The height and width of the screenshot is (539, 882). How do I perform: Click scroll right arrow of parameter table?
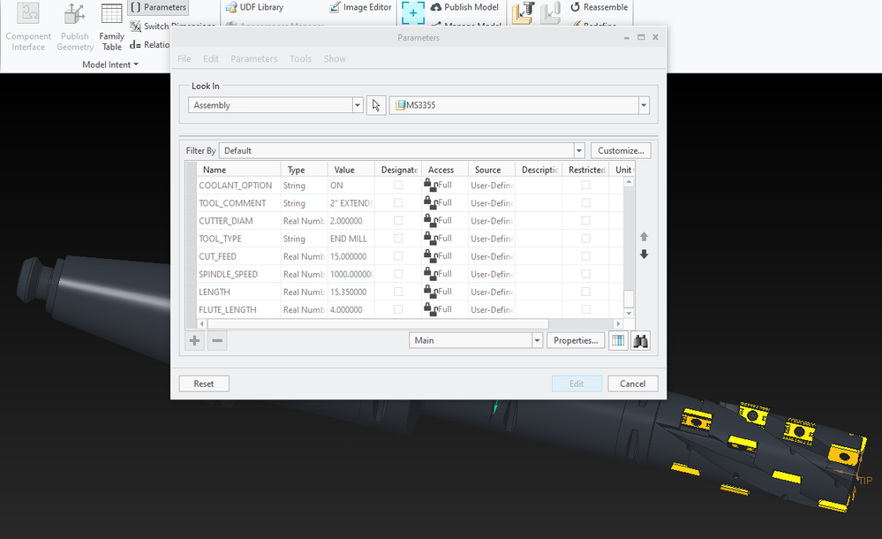click(618, 324)
